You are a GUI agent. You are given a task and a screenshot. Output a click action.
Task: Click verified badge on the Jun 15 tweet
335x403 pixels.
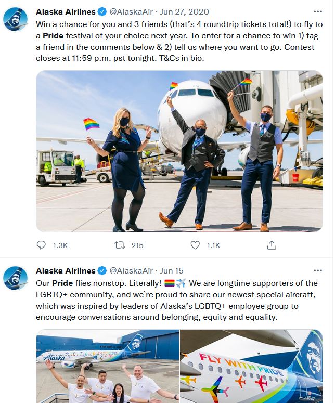click(102, 270)
